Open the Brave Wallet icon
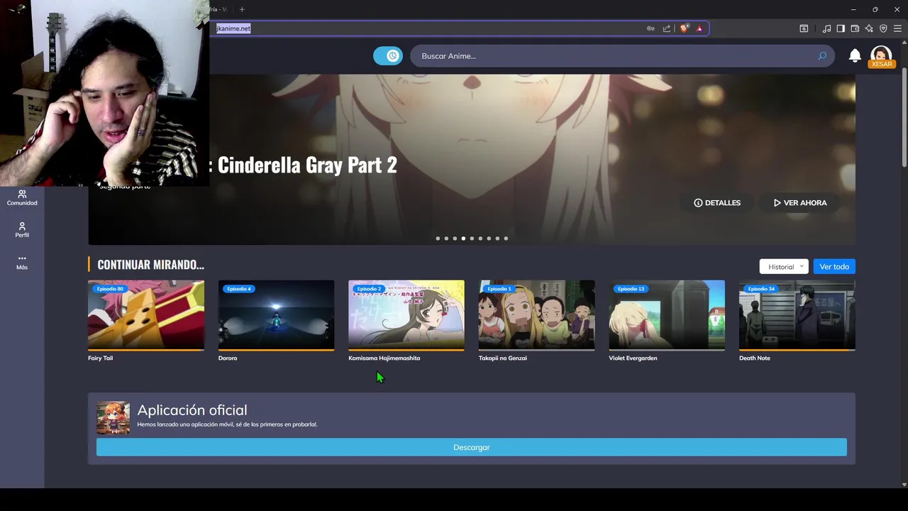This screenshot has height=511, width=908. click(x=855, y=28)
